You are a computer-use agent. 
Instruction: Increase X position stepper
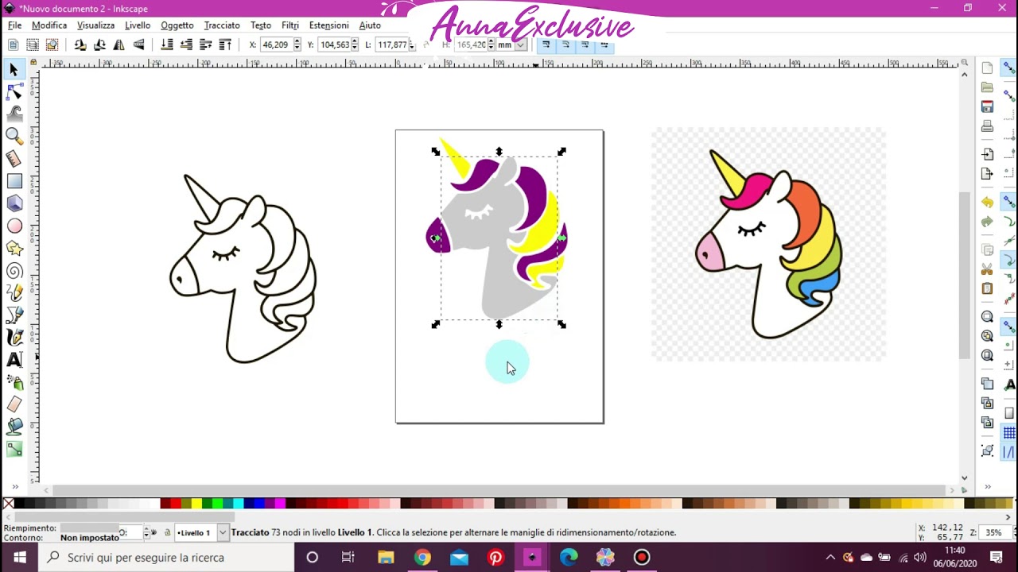[x=297, y=41]
